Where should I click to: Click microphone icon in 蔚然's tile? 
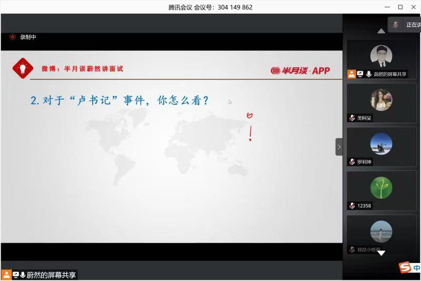369,74
